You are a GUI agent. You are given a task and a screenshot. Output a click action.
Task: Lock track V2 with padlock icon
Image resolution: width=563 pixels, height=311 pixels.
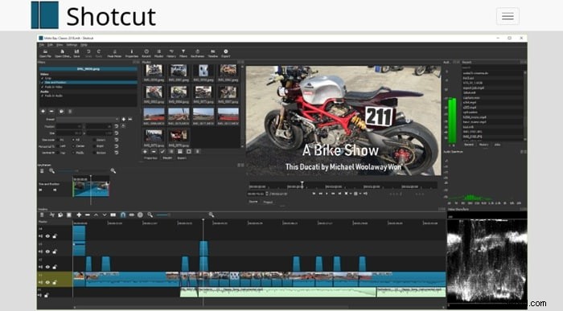pos(55,267)
